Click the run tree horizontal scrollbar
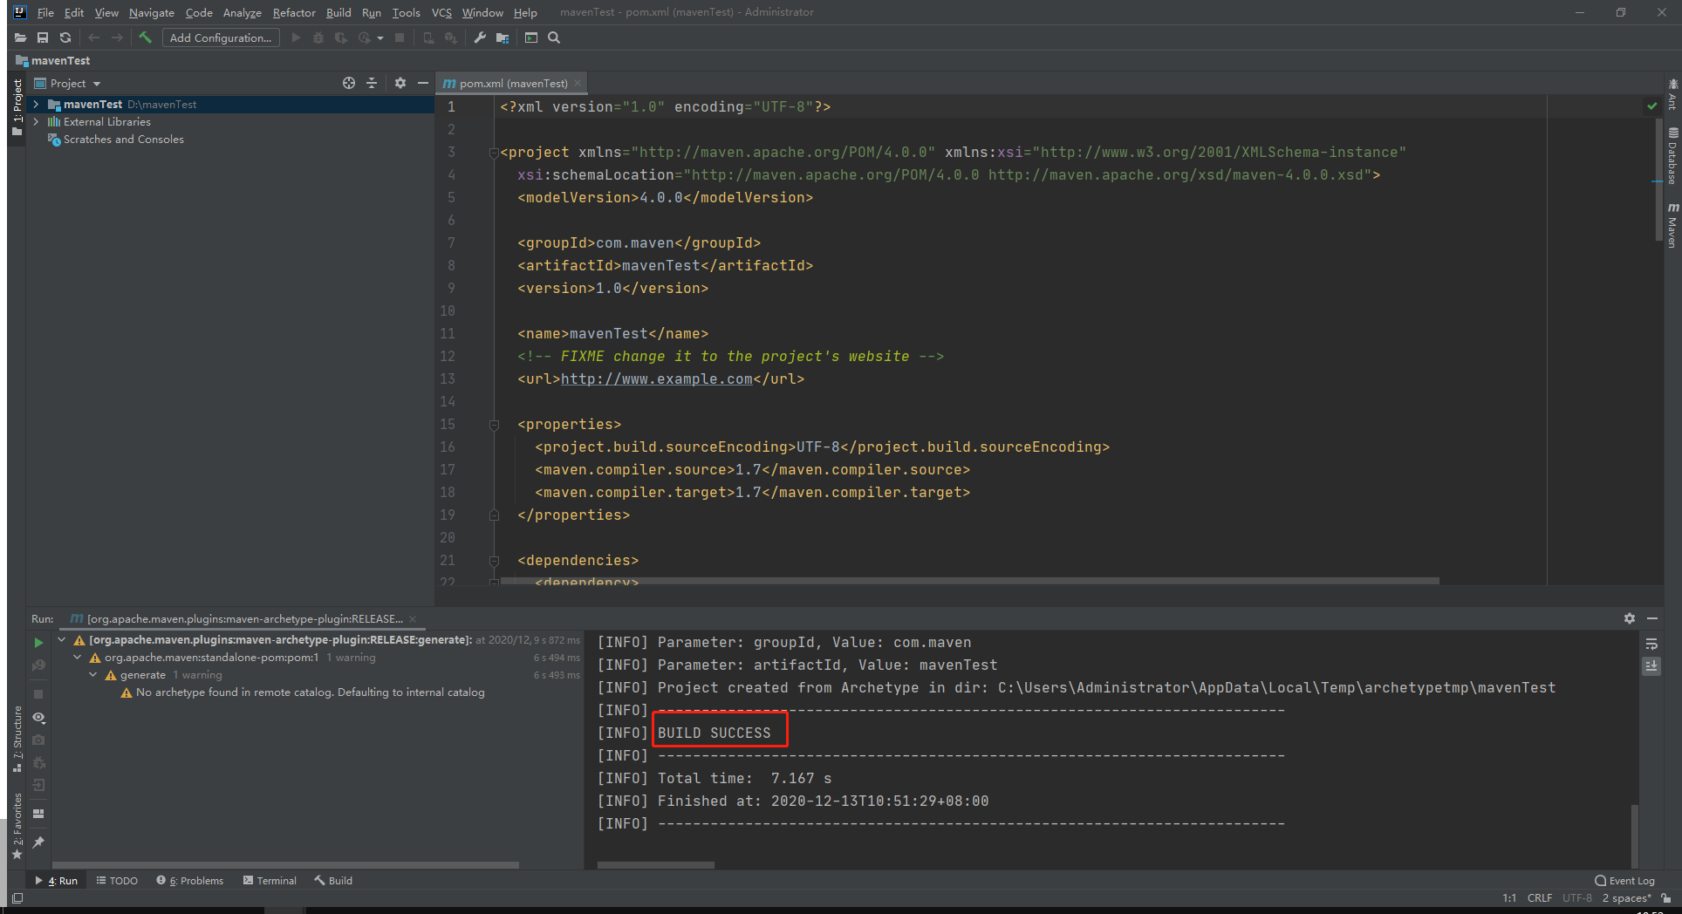Screen dimensions: 1682x914 click(286, 865)
